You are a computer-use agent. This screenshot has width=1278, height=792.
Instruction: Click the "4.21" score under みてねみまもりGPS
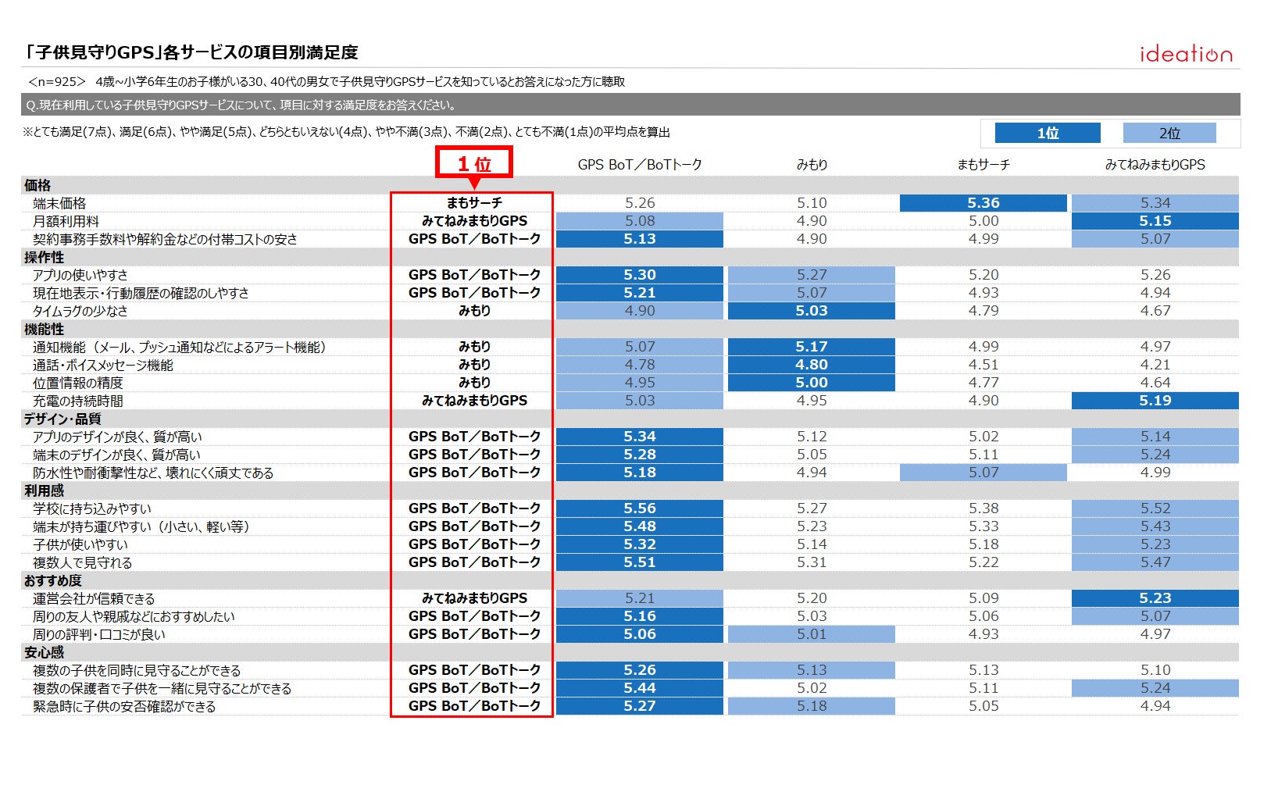click(1155, 365)
